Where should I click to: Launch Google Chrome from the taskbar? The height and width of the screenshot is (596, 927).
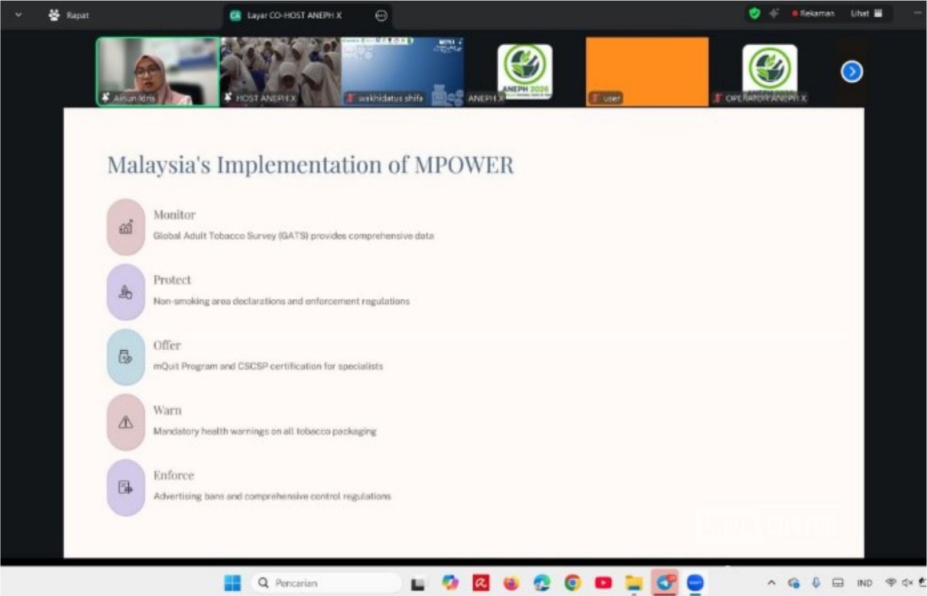[x=572, y=583]
